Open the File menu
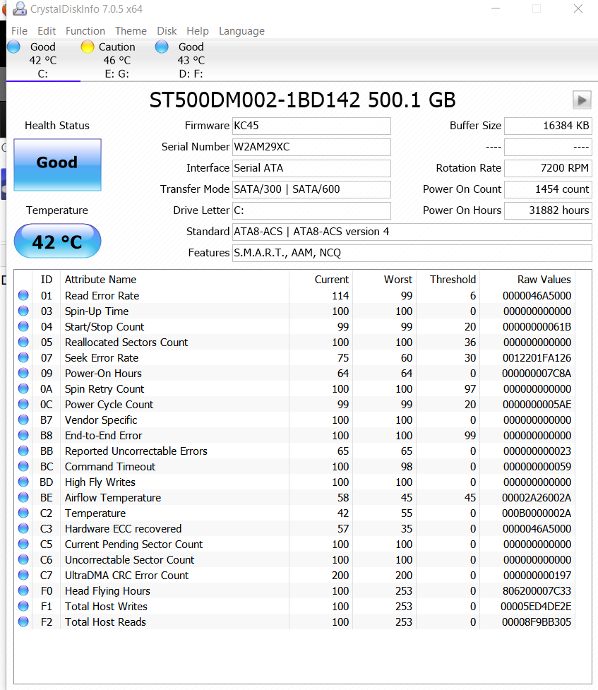Viewport: 598px width, 690px height. (19, 31)
